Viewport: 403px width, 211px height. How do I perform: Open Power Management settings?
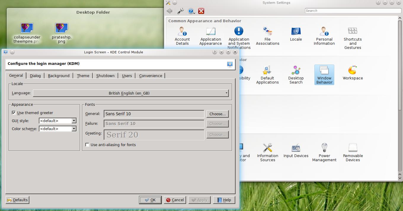point(324,152)
